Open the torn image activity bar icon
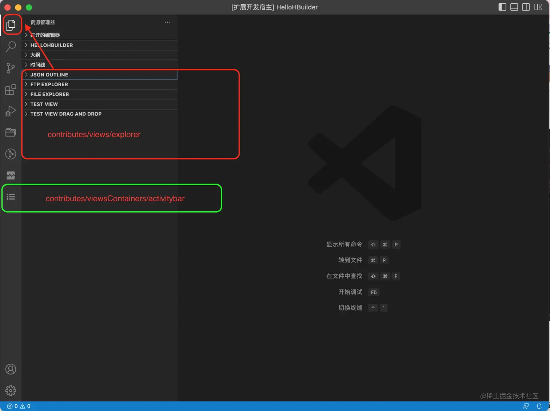 tap(11, 175)
